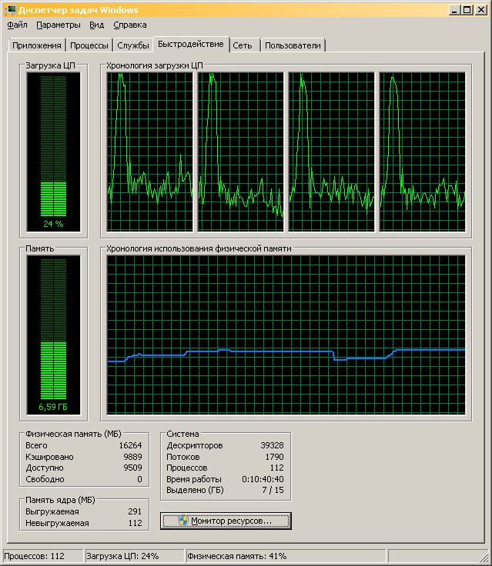Screen dimensions: 492x566
Task: Open the Параметры menu
Action: click(x=59, y=25)
